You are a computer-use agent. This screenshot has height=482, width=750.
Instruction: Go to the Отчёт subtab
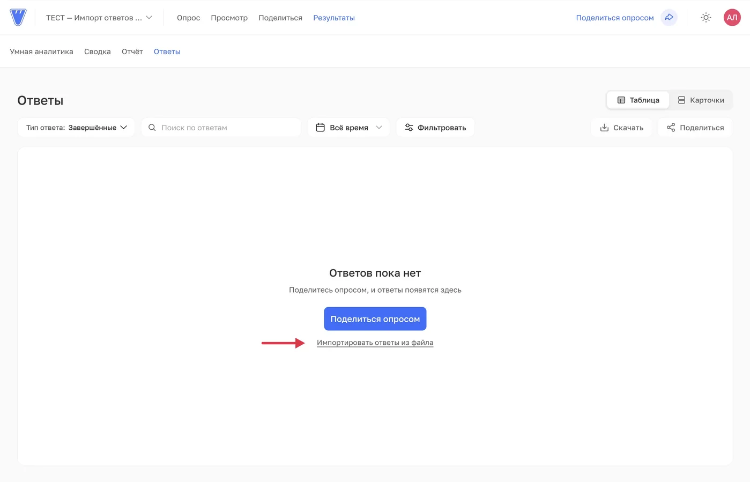132,51
